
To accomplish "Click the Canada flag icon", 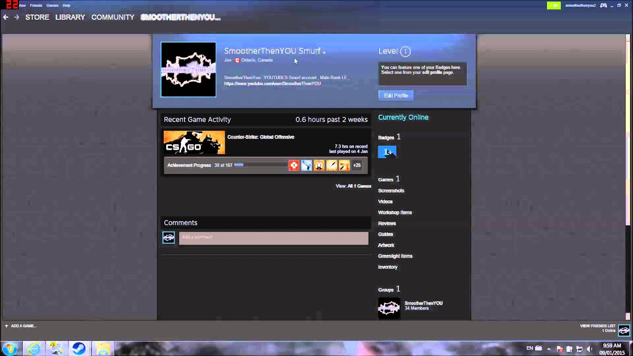I will (237, 60).
